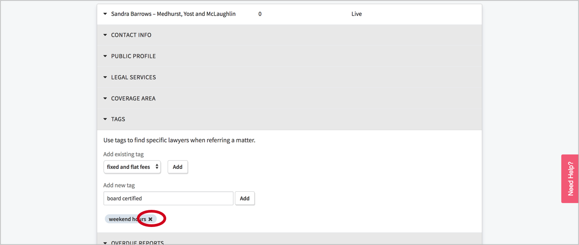Click the caret next to Sandra Barrows

coord(105,14)
